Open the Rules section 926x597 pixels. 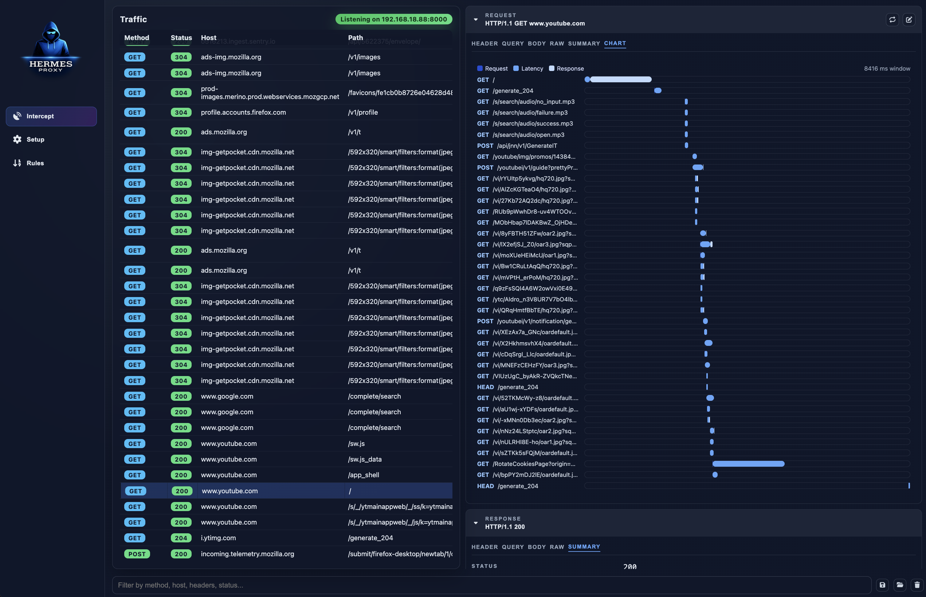click(x=51, y=163)
